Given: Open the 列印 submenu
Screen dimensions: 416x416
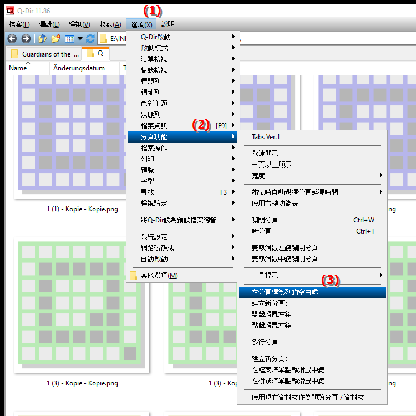Looking at the screenshot, I should tap(183, 159).
